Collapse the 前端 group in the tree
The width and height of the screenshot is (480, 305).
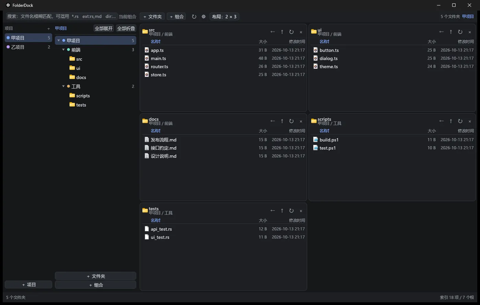(63, 50)
